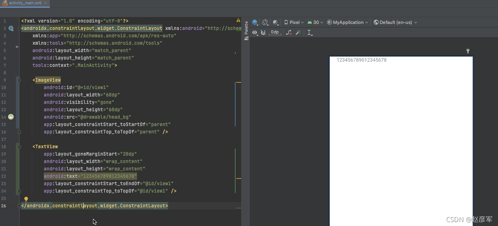Open the Pixel device dropdown
This screenshot has width=498, height=226.
(x=294, y=22)
